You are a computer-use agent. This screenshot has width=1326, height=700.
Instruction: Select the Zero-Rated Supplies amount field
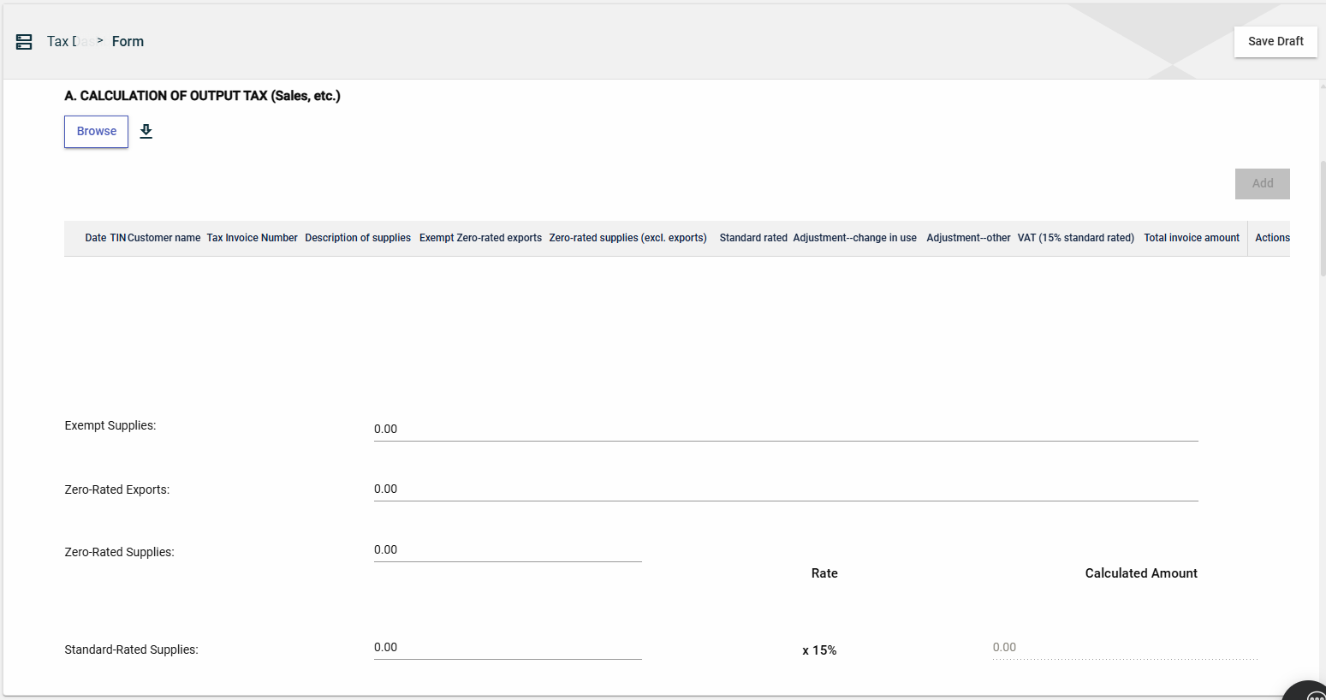[507, 549]
